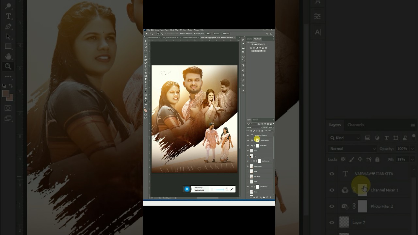Click the Home icon in options bar

tap(147, 34)
